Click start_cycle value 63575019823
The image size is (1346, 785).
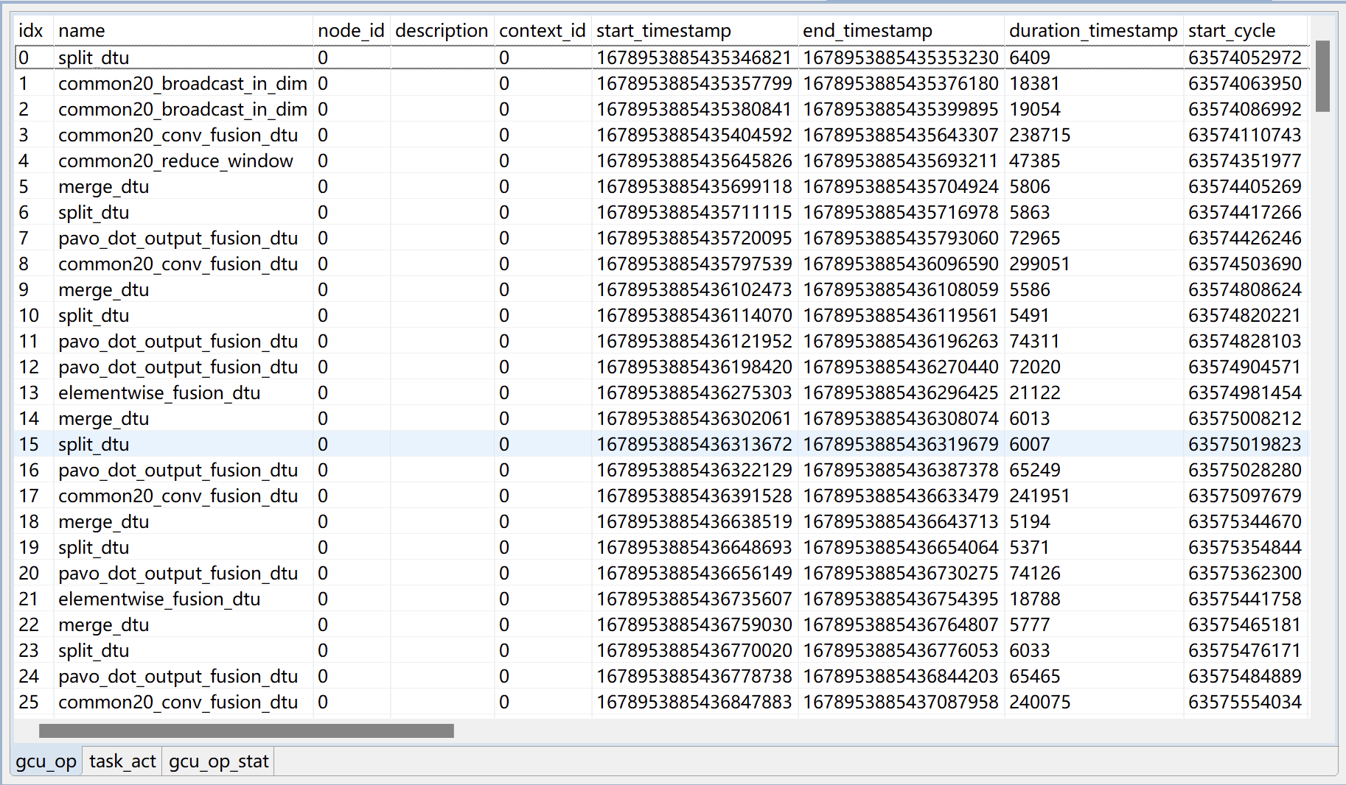1245,444
